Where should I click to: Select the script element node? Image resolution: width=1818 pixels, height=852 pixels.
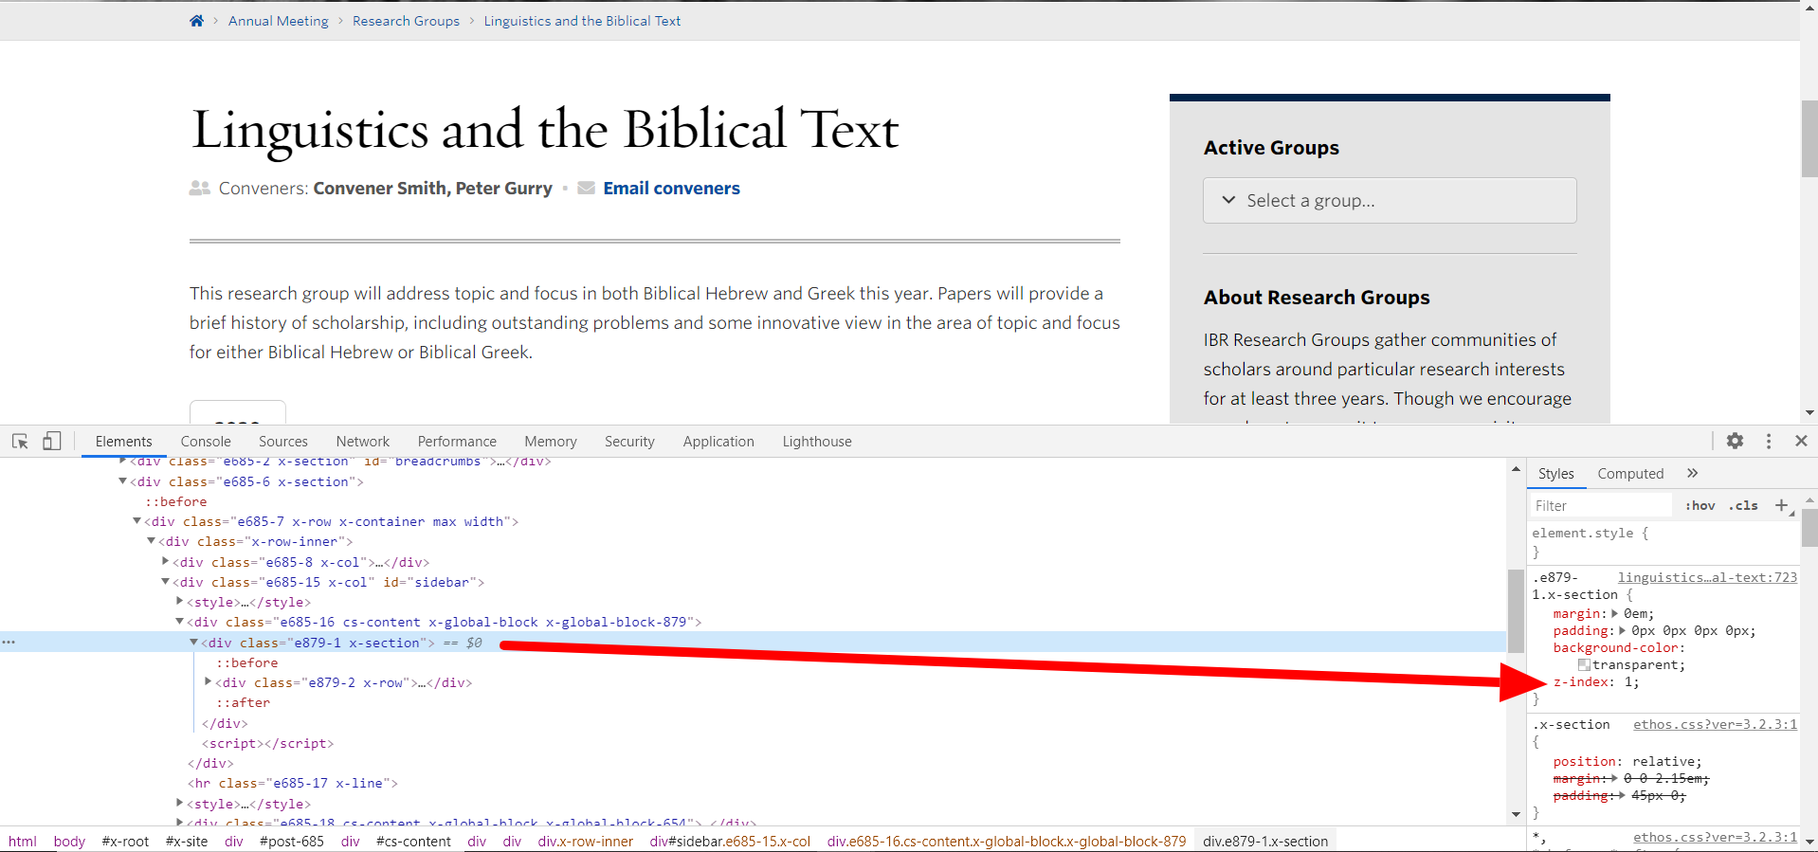click(267, 743)
